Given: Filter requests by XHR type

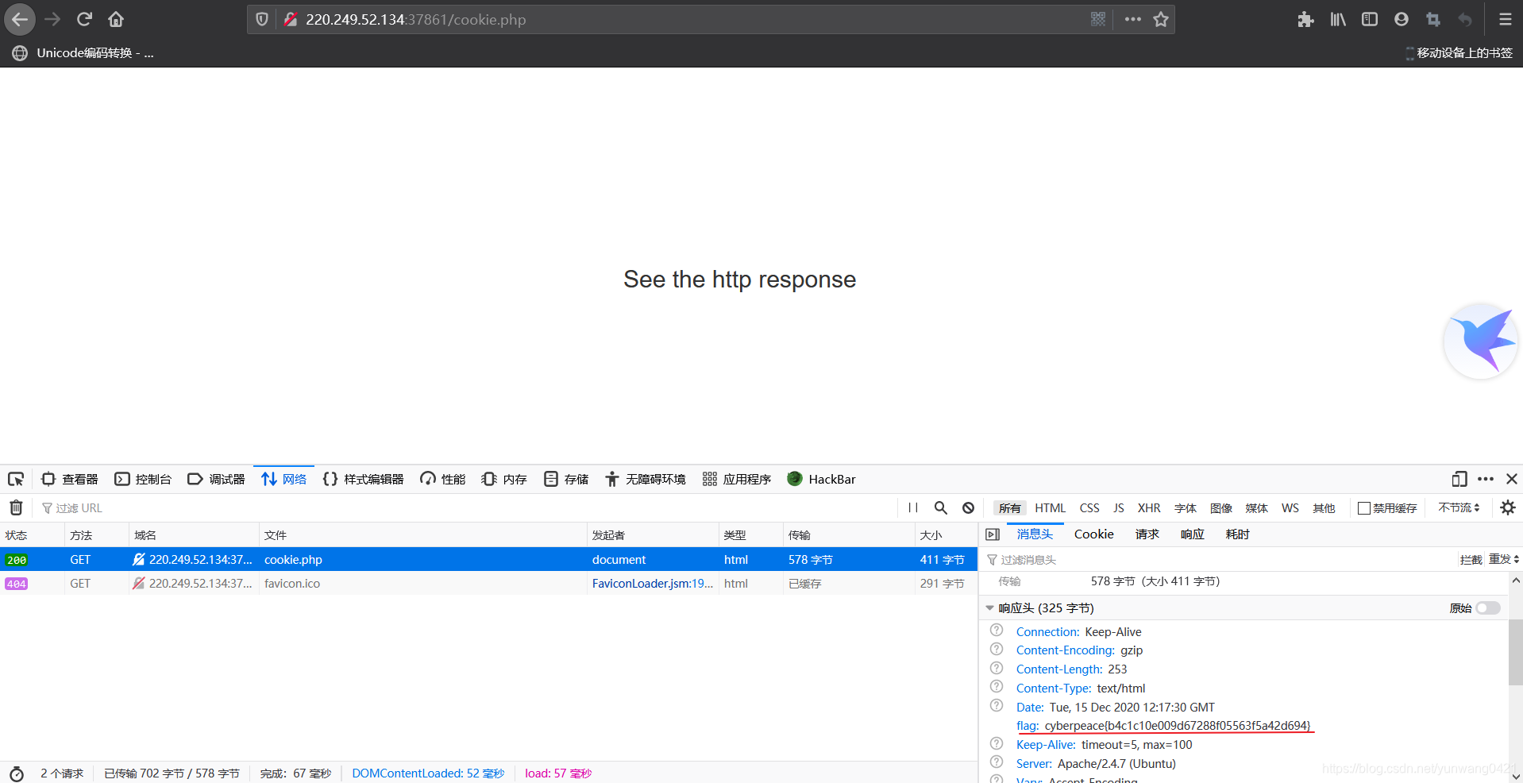Looking at the screenshot, I should [1148, 508].
